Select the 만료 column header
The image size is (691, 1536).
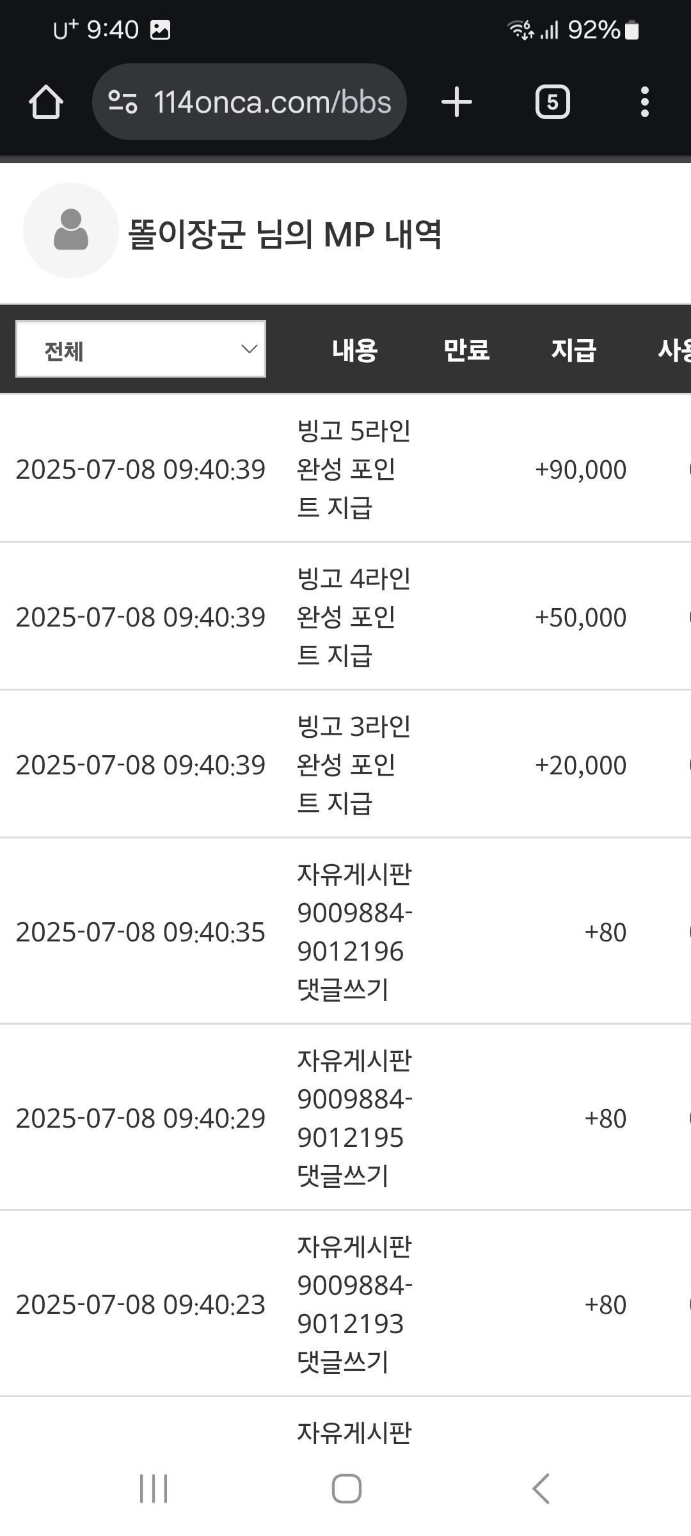[466, 349]
